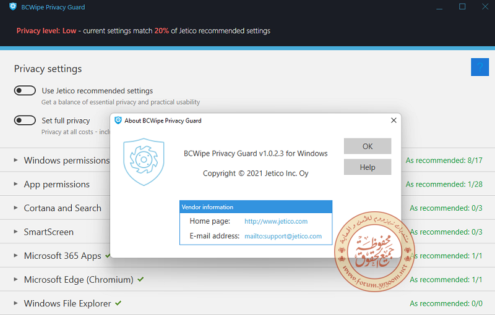Click 'As recommended: 0/0' for Windows File Explorer
This screenshot has height=315, width=495.
pos(446,304)
